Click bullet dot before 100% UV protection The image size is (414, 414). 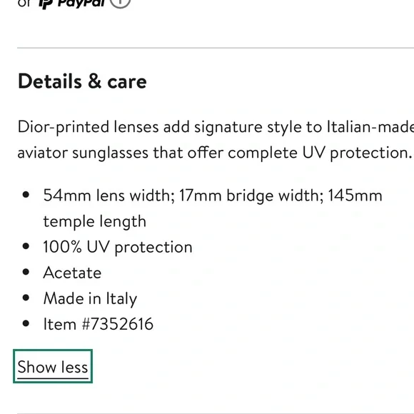tap(26, 246)
